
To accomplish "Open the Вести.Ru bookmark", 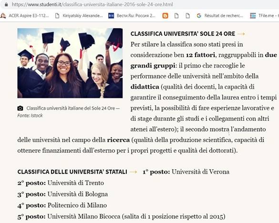I will tap(132, 16).
